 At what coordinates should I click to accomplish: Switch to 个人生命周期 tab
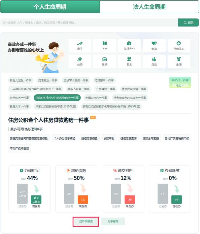50,7
